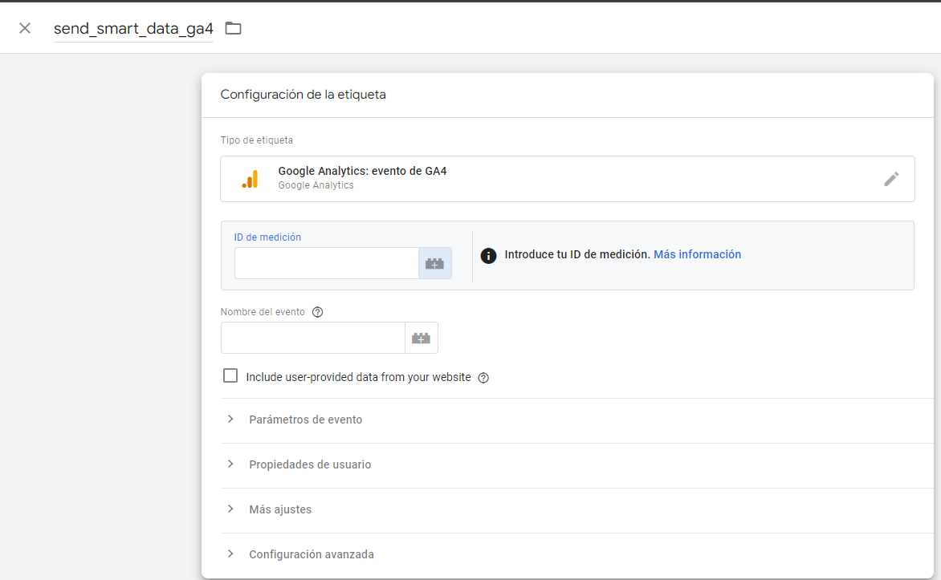Click the Nombre del evento input field
Image resolution: width=941 pixels, height=580 pixels.
tap(312, 337)
